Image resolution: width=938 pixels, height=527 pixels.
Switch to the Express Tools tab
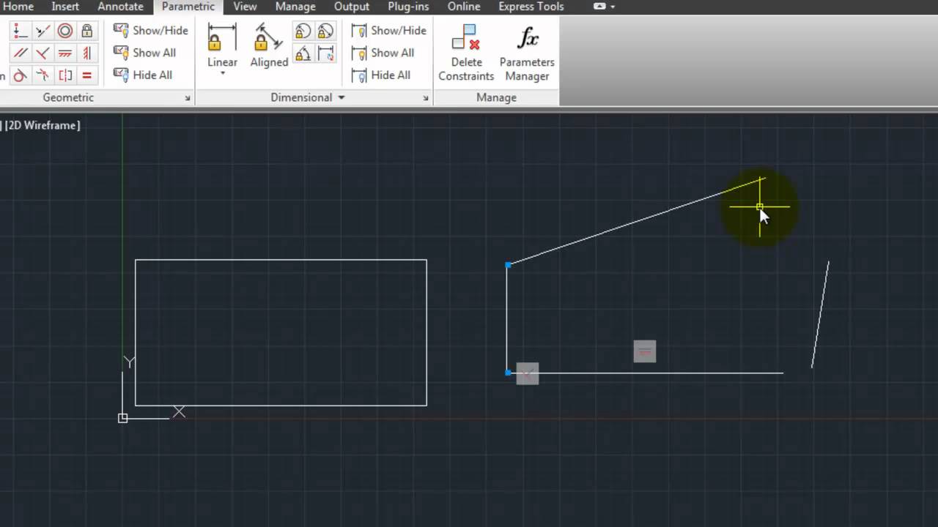(531, 7)
